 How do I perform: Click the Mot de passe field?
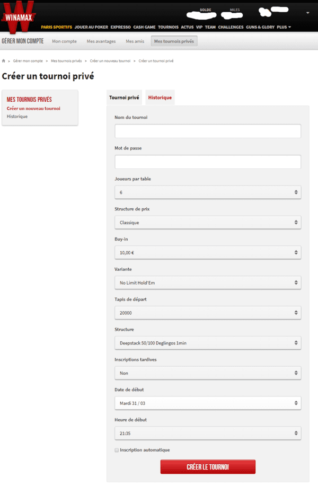click(x=208, y=162)
